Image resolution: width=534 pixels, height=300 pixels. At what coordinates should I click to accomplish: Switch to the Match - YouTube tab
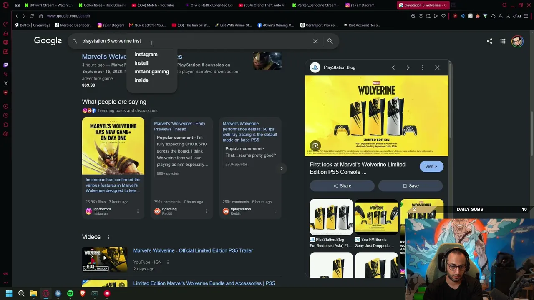point(155,5)
